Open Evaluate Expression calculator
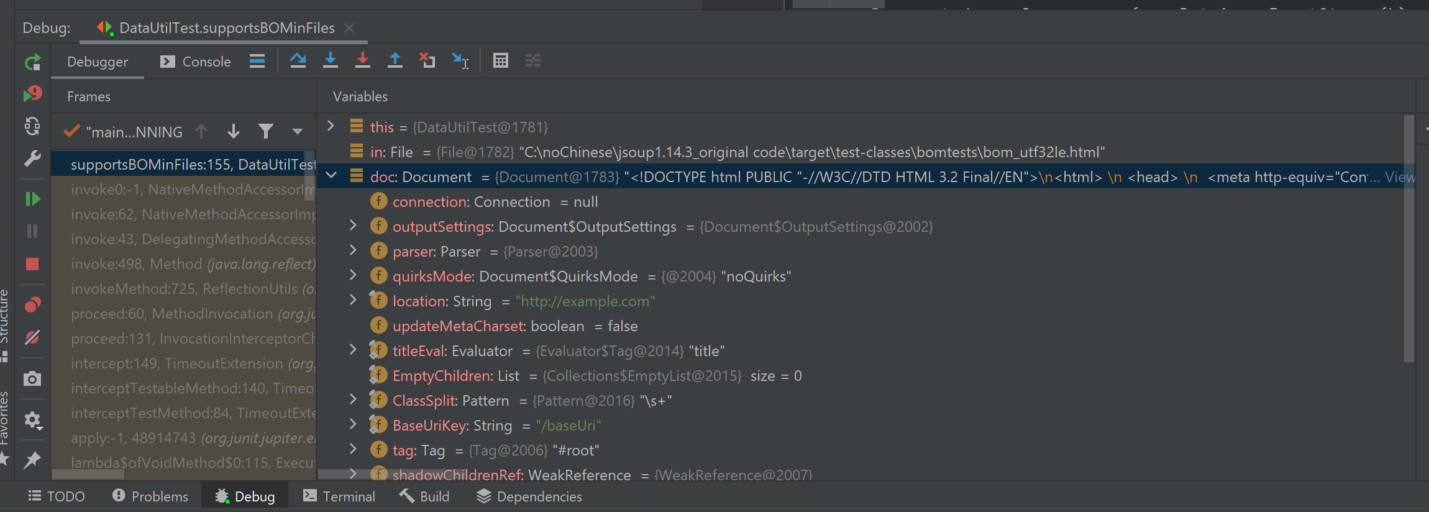Viewport: 1429px width, 512px height. [501, 60]
